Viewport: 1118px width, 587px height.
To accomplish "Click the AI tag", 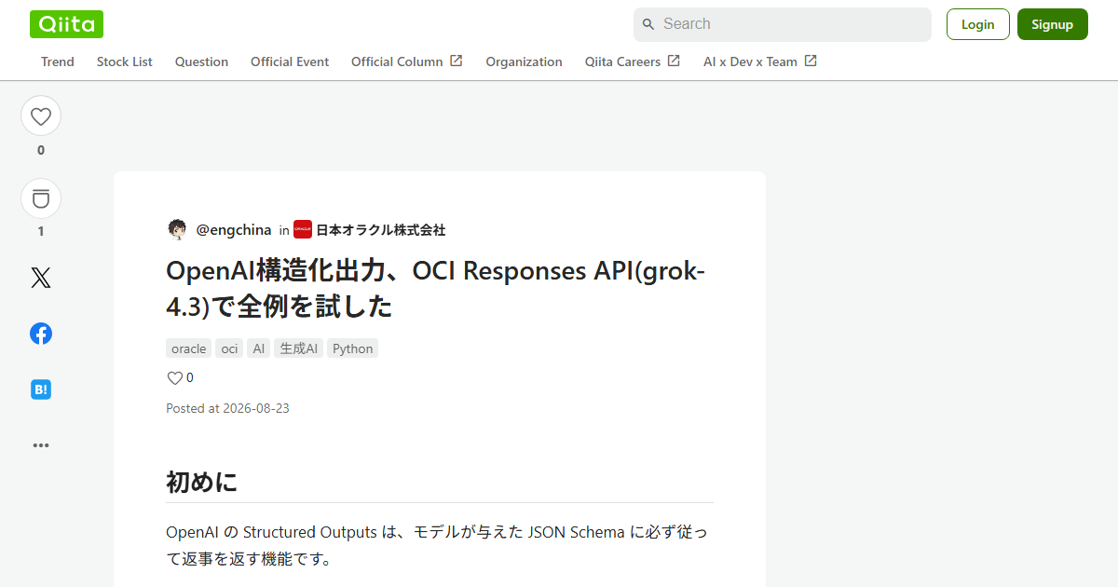I will [x=259, y=348].
